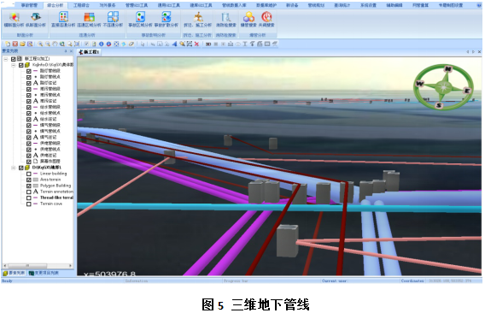Collapse the root project tree node

point(6,59)
